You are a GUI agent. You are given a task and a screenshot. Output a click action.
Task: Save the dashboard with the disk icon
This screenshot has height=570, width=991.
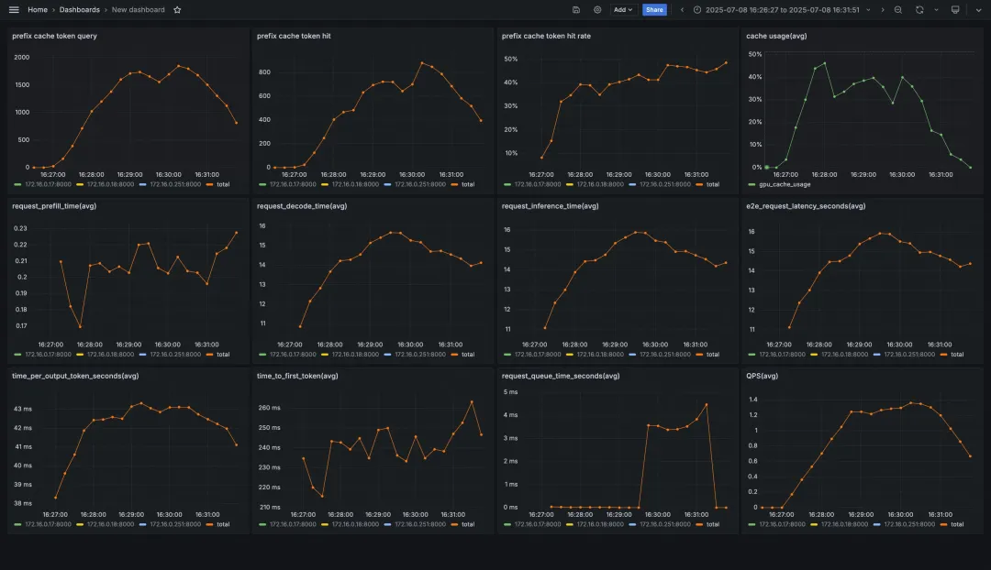576,9
